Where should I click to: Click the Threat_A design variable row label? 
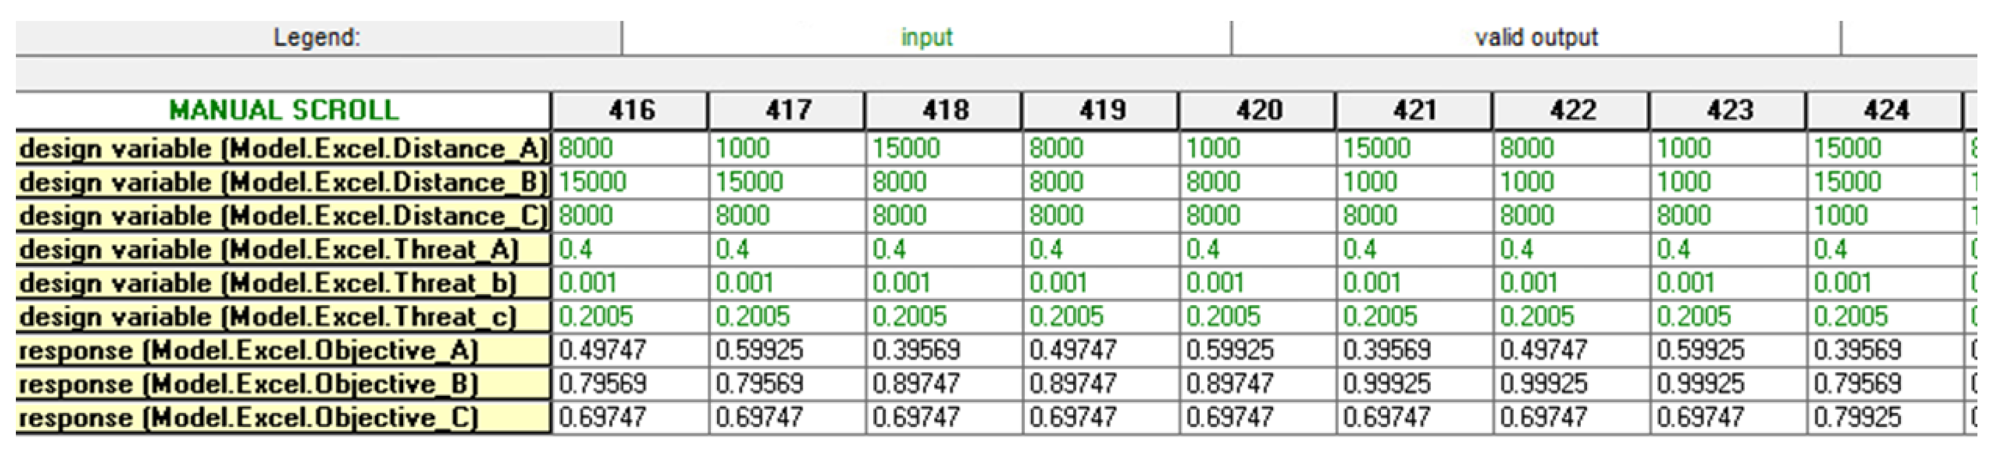tap(283, 250)
